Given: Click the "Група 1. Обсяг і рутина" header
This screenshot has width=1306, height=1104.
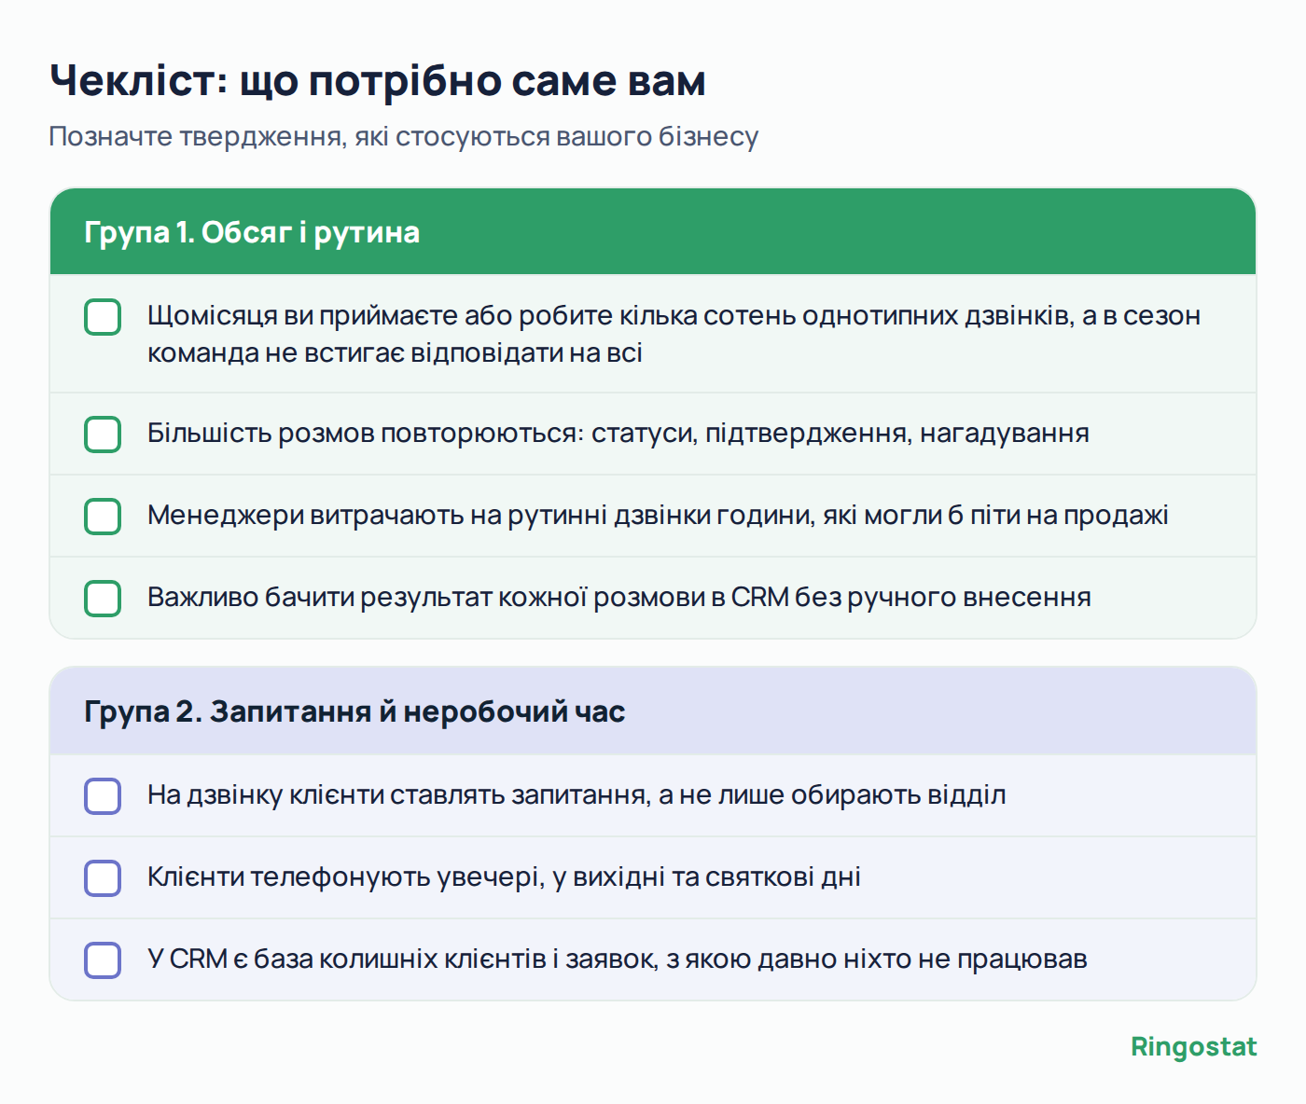Looking at the screenshot, I should click(x=653, y=232).
